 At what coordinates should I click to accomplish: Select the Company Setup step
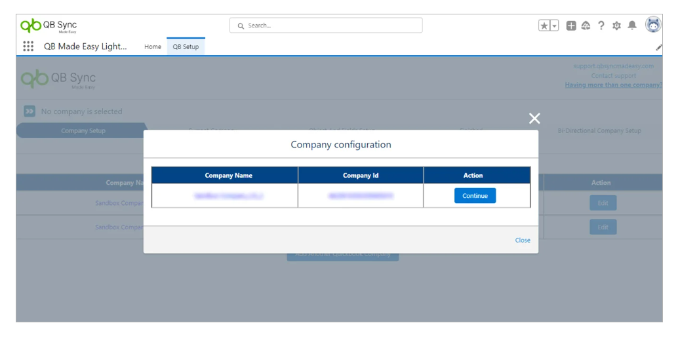(x=82, y=130)
